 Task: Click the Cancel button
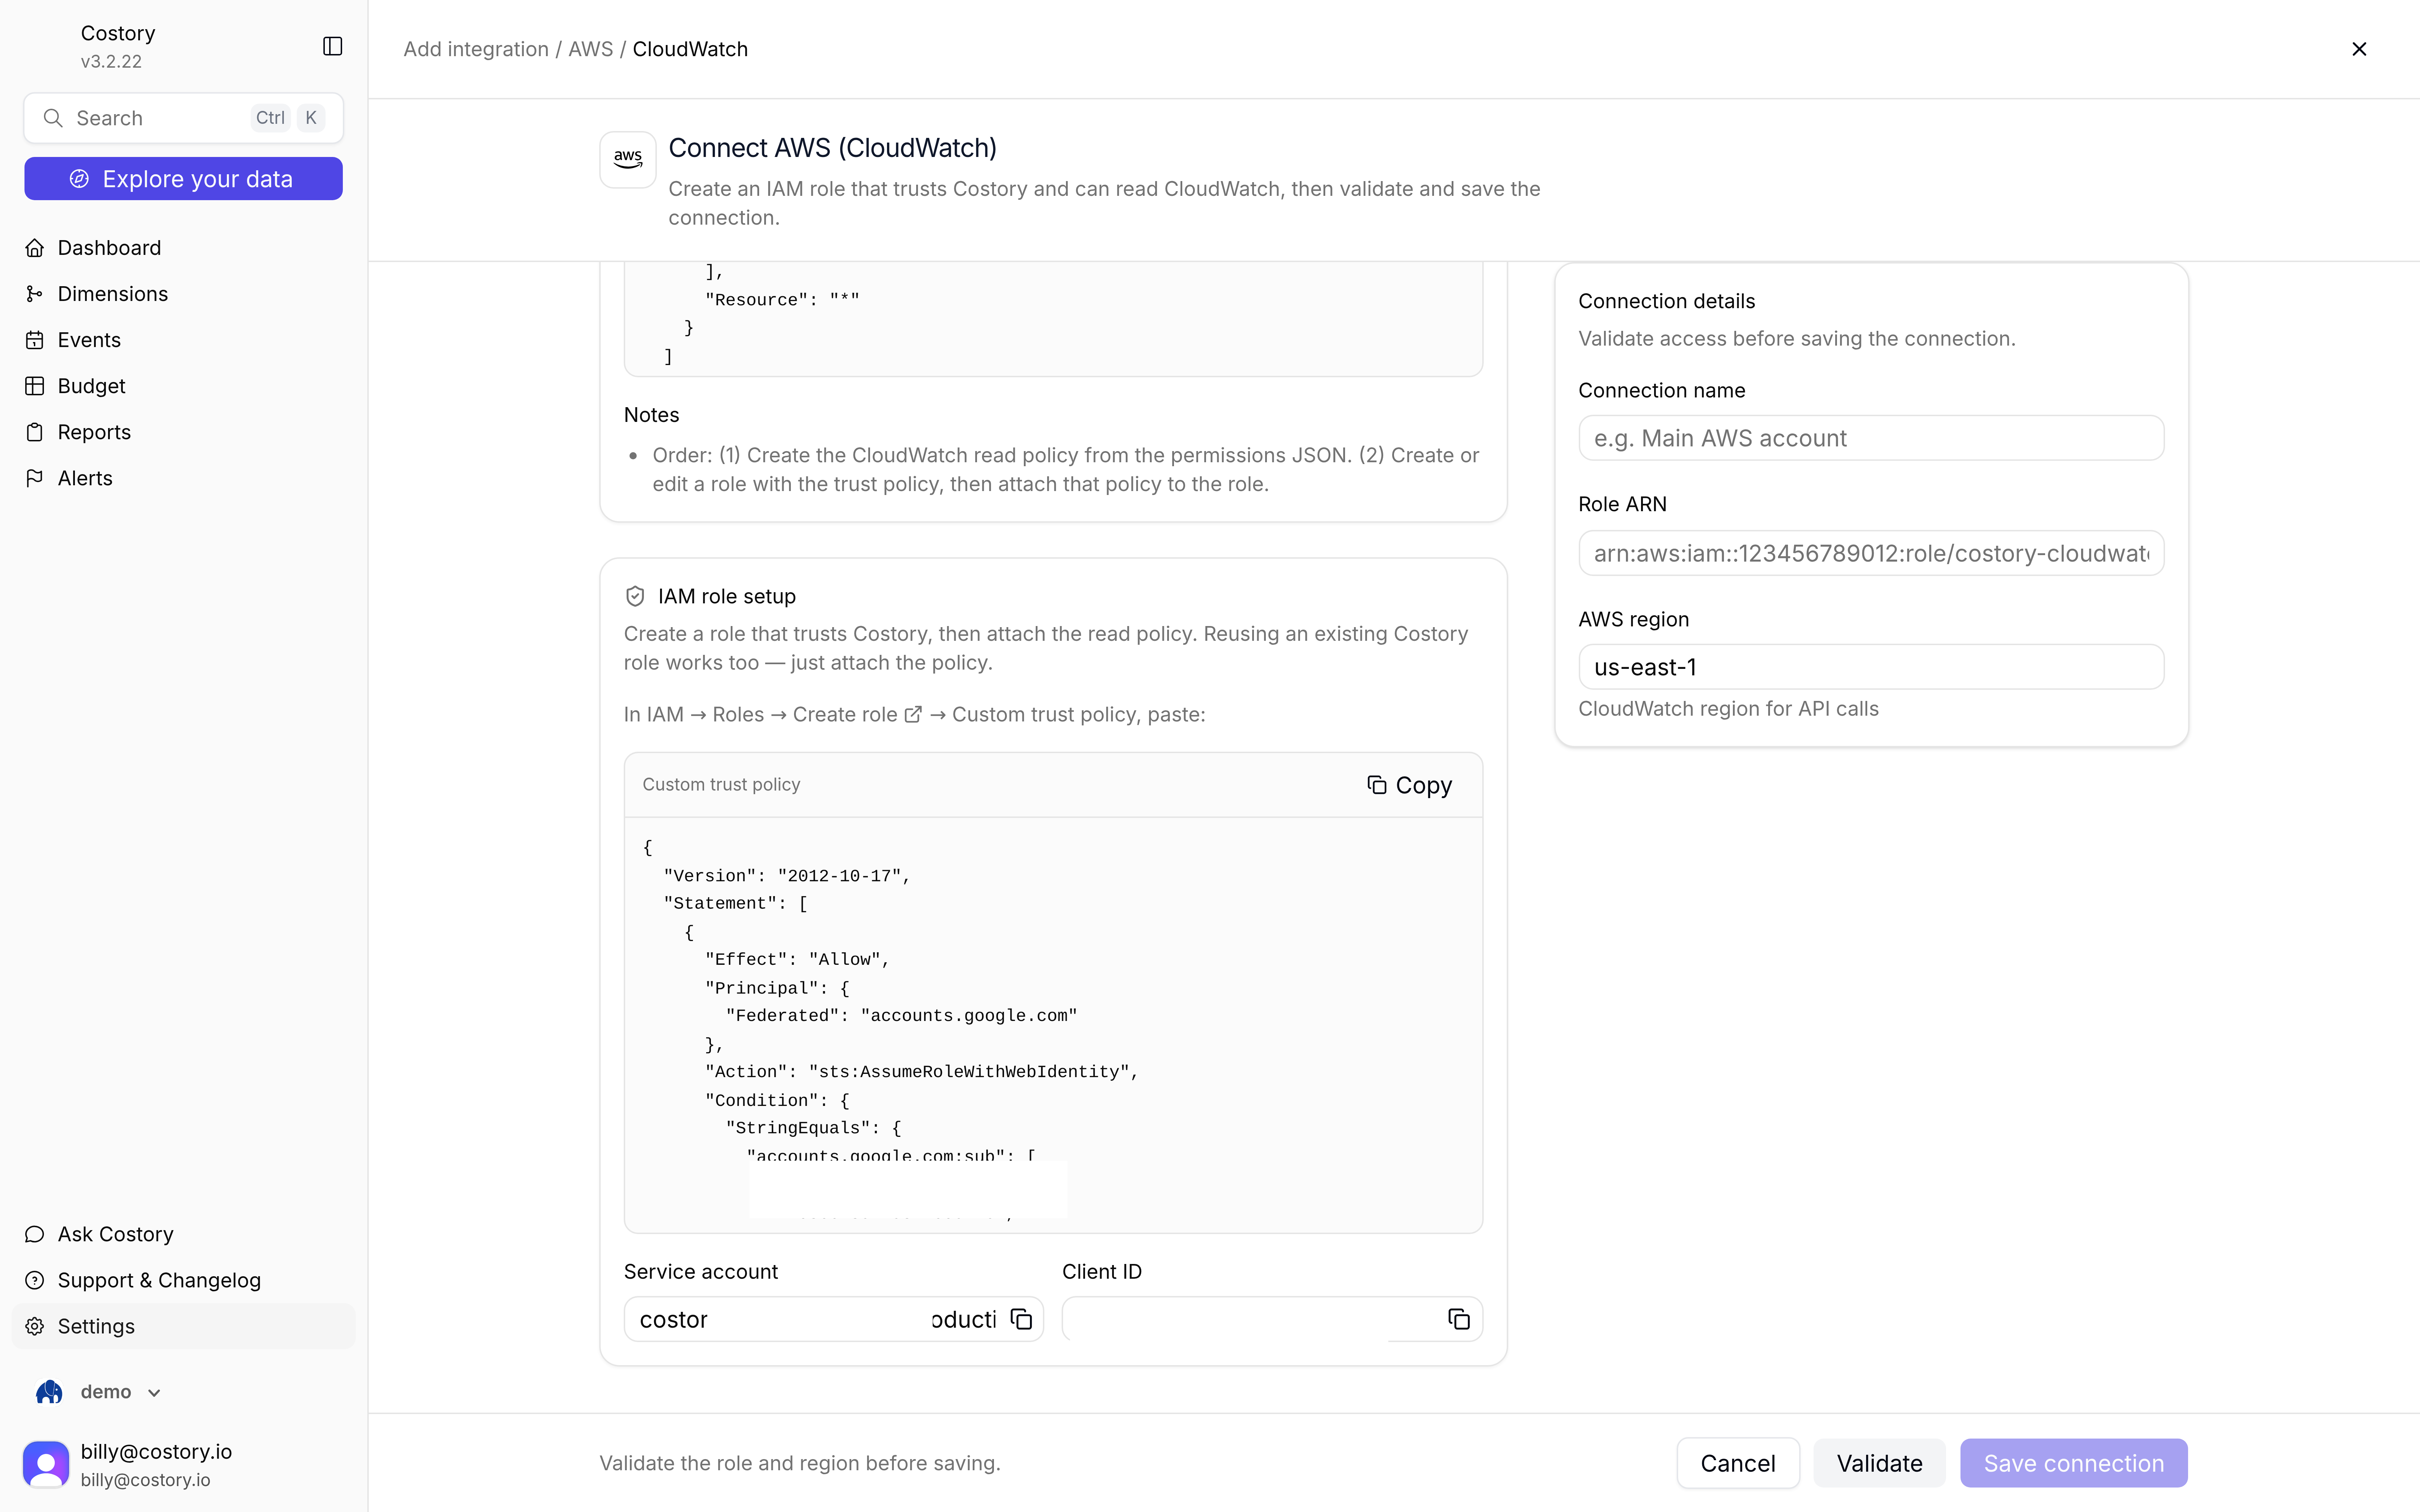click(1738, 1463)
